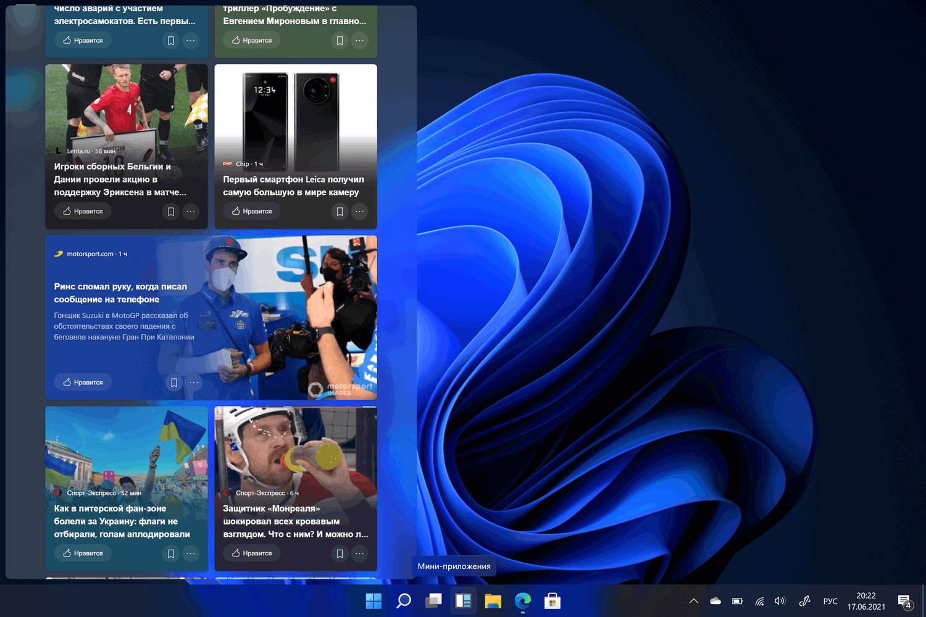Open the Windows Start menu
Screen dimensions: 926x617
point(373,601)
